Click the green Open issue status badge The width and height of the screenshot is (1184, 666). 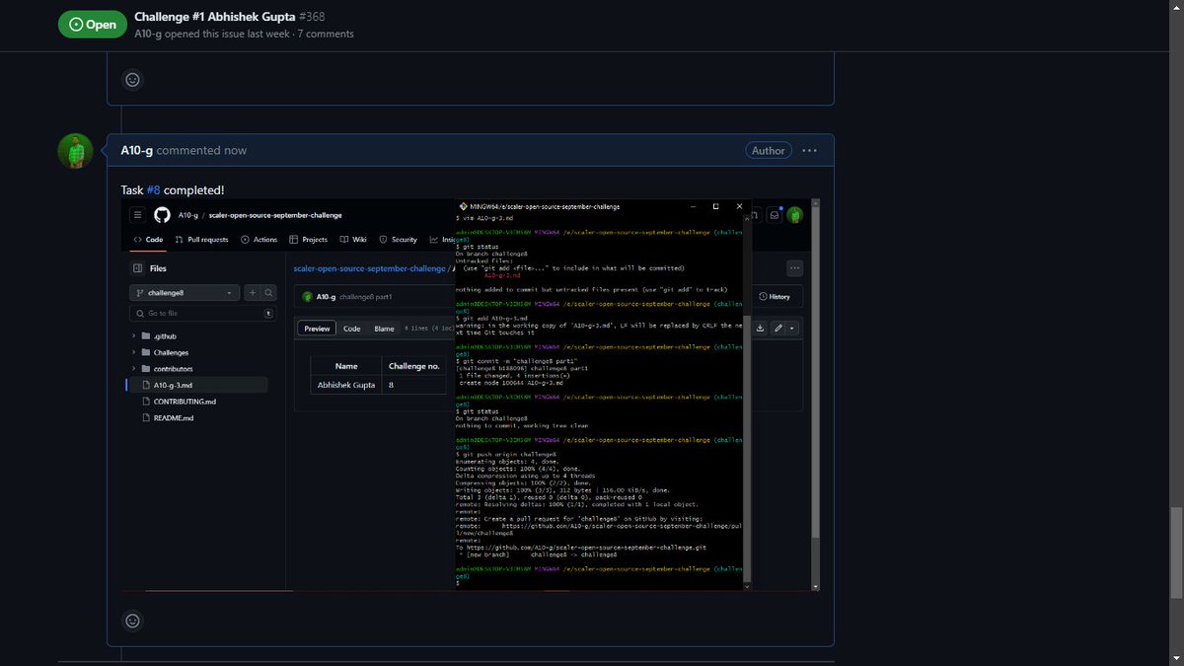click(x=92, y=25)
